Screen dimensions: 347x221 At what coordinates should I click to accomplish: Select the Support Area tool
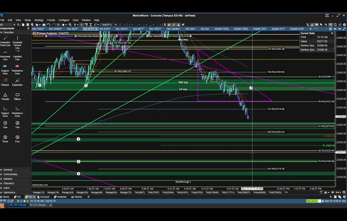[x=5, y=69]
